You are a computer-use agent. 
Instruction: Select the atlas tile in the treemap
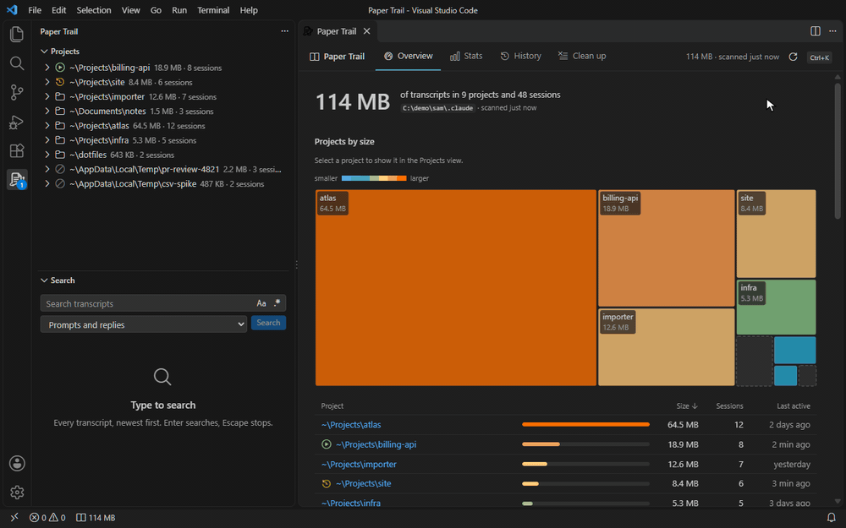[x=456, y=288]
